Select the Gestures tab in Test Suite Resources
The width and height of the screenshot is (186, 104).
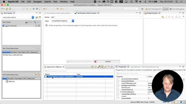(x=31, y=78)
